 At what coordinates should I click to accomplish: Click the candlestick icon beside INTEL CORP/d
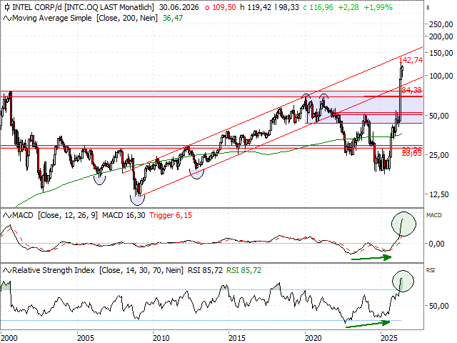7,7
